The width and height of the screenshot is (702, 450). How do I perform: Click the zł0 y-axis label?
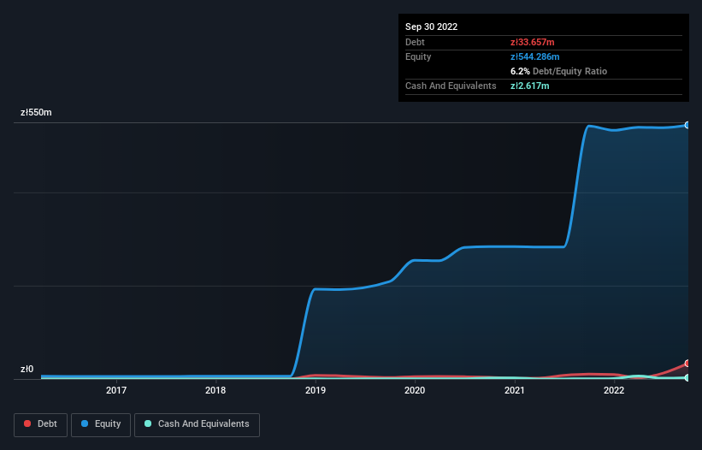pyautogui.click(x=27, y=369)
